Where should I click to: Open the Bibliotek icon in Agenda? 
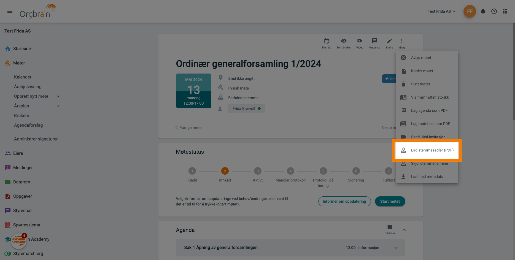pyautogui.click(x=390, y=229)
